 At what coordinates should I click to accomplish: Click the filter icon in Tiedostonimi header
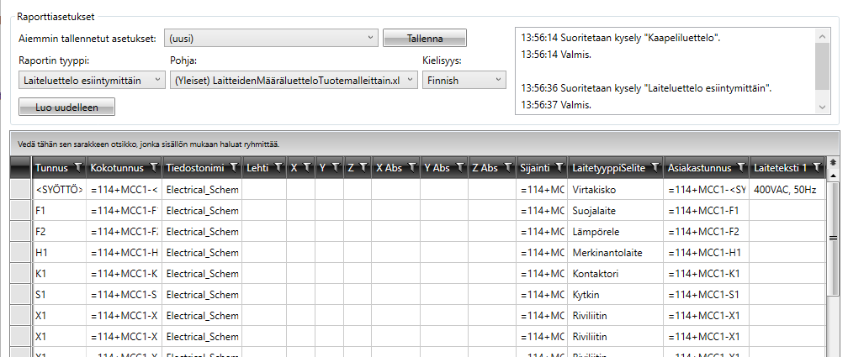(233, 167)
